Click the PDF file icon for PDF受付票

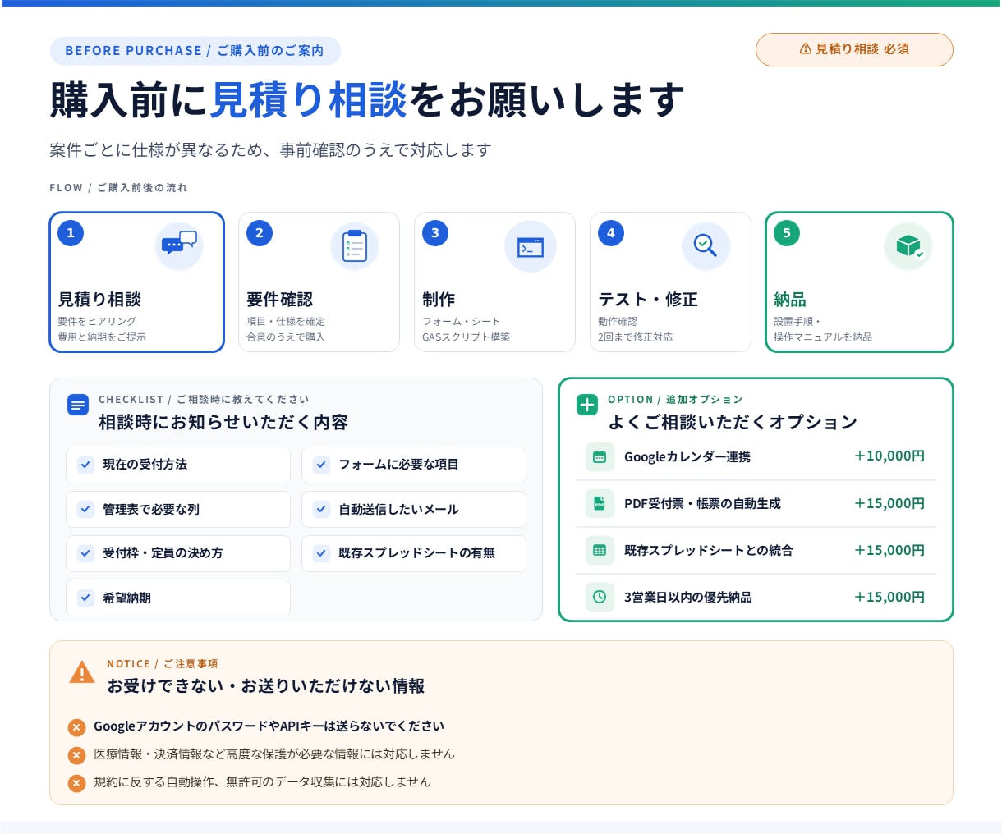pos(600,504)
